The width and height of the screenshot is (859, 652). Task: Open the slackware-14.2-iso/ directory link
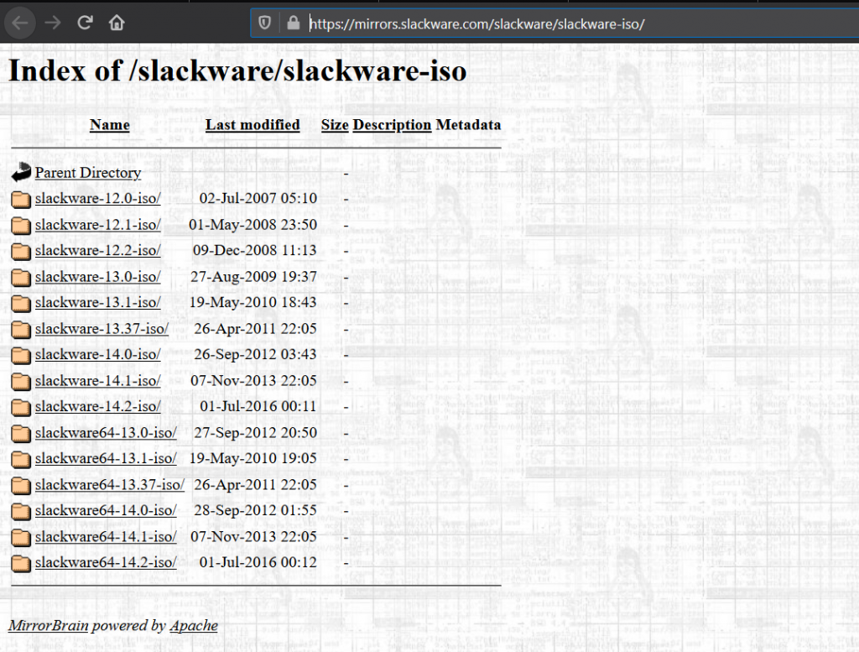(97, 406)
